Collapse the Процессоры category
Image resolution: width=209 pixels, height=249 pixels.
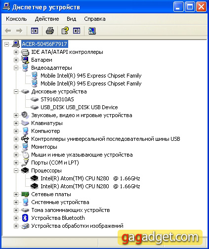(16, 170)
